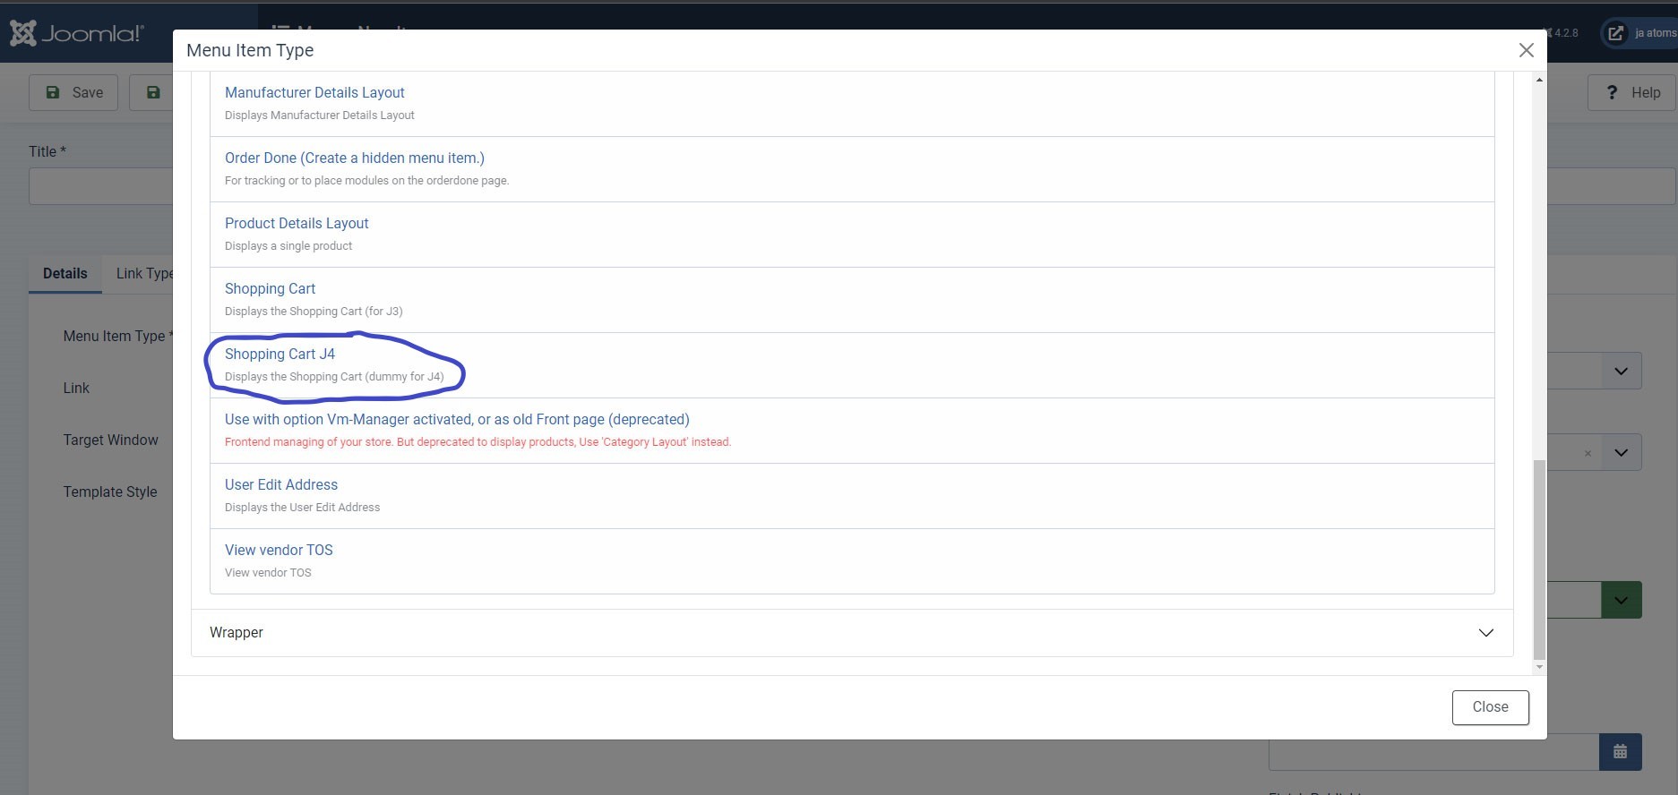Viewport: 1678px width, 795px height.
Task: Switch to the Link Type tab
Action: click(x=144, y=273)
